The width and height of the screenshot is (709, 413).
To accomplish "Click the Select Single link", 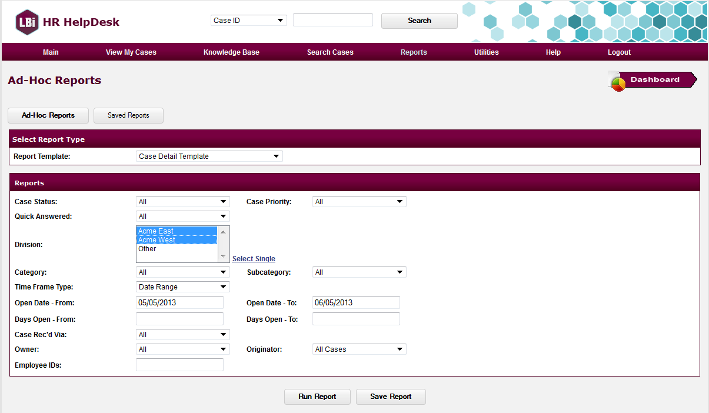I will pos(254,259).
